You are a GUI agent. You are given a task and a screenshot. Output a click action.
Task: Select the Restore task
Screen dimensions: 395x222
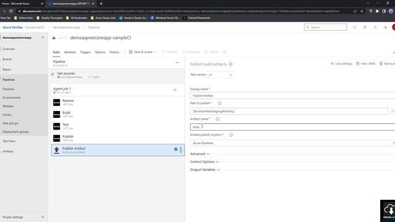[118, 102]
